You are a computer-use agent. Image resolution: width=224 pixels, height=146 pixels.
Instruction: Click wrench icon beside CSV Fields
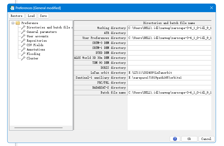point(23,45)
